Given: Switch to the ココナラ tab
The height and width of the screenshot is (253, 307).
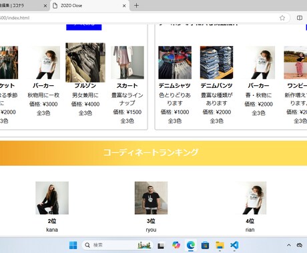Looking at the screenshot, I should click(x=22, y=5).
